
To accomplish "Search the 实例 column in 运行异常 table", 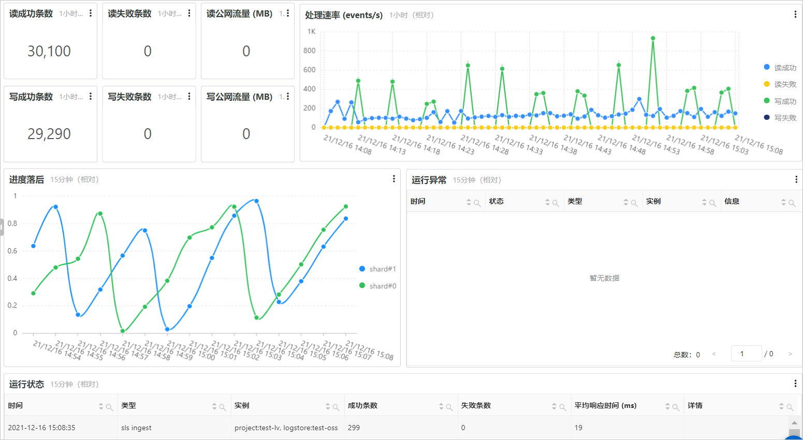I will coord(713,203).
